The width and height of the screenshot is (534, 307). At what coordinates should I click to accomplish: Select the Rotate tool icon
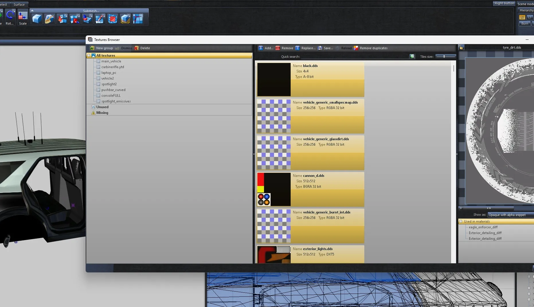[x=10, y=16]
